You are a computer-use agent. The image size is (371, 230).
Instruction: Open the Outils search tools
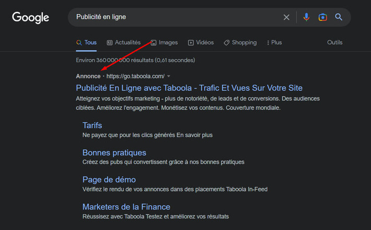pyautogui.click(x=334, y=42)
